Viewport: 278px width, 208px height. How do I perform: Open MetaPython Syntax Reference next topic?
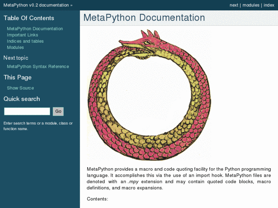pyautogui.click(x=38, y=66)
